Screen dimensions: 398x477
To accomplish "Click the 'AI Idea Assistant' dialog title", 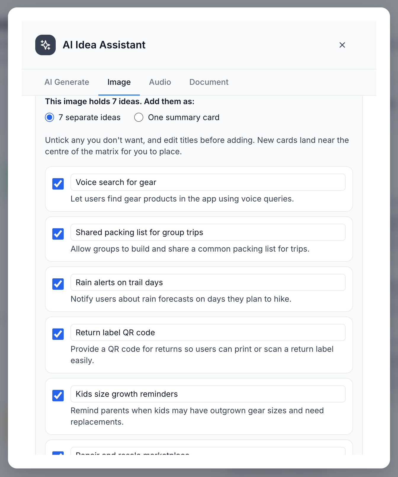I will point(104,45).
